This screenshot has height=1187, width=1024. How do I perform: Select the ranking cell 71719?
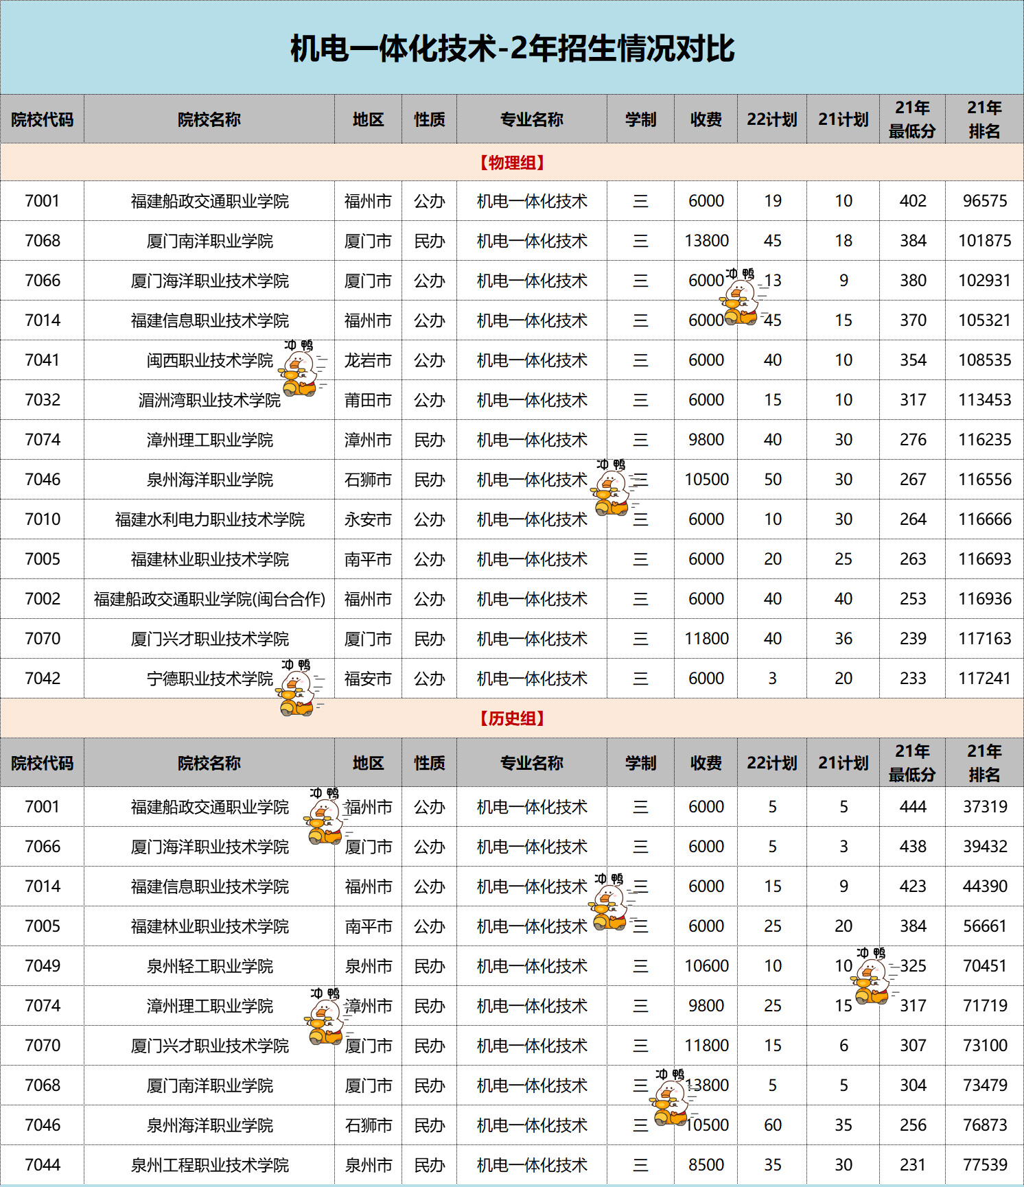pyautogui.click(x=984, y=1006)
